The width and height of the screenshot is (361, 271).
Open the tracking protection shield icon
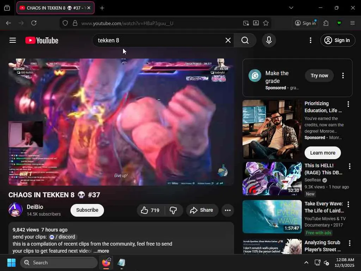coord(65,23)
